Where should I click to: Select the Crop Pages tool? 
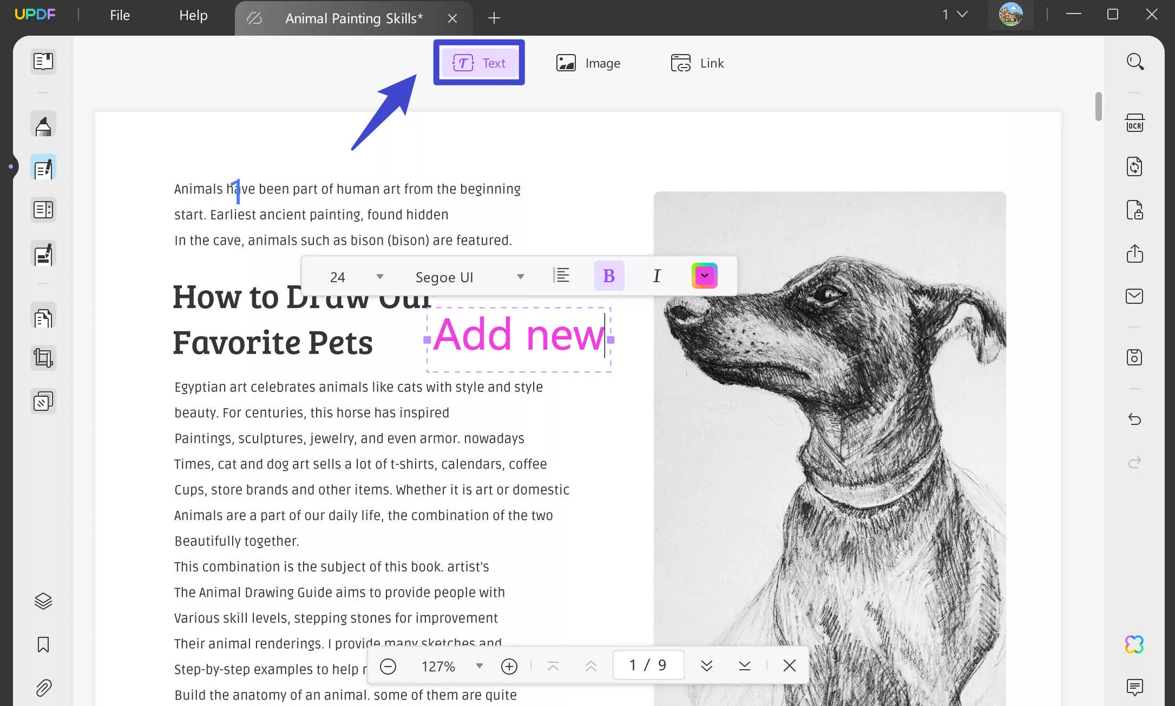(x=43, y=358)
